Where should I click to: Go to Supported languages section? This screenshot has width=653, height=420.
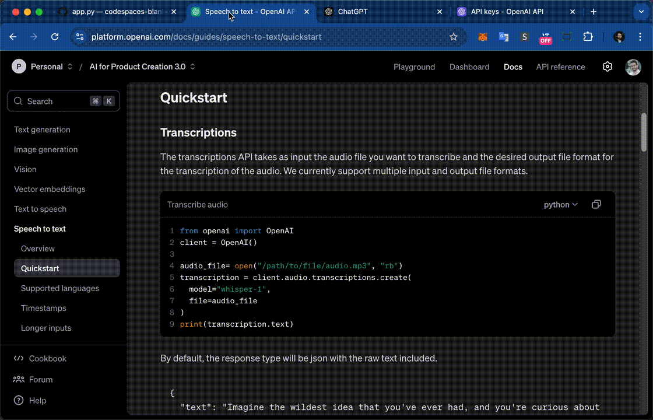point(60,288)
